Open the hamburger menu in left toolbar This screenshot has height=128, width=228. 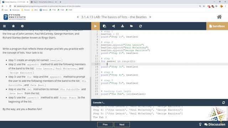click(5, 26)
